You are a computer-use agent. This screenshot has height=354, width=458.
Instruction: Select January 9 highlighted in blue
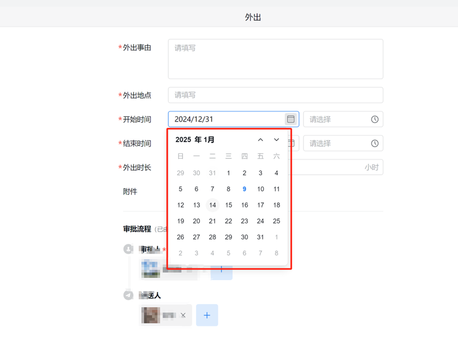(x=245, y=189)
